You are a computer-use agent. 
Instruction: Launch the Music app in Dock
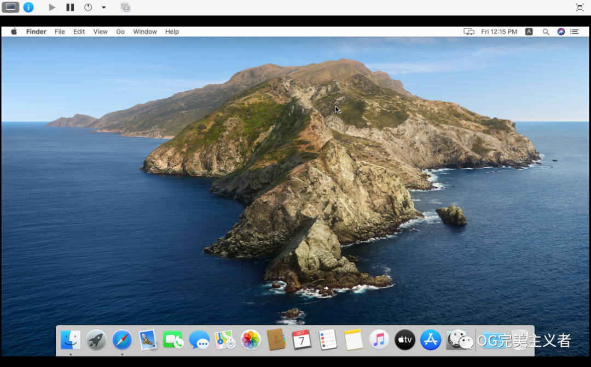pyautogui.click(x=379, y=340)
